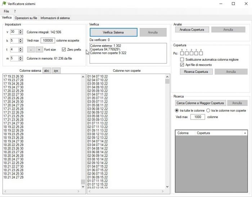Select row 18 21 24 27 29
The height and width of the screenshot is (197, 252).
[14, 177]
